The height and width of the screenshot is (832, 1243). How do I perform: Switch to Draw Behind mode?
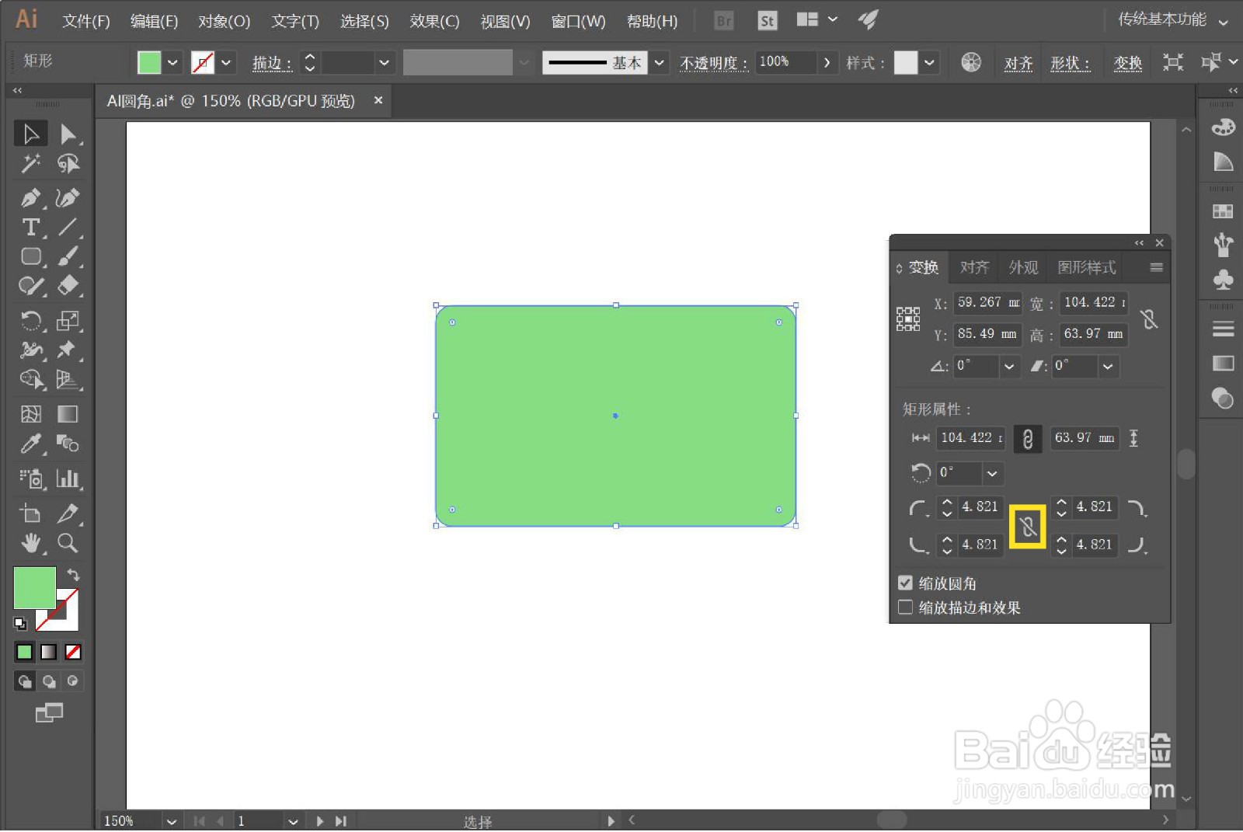49,681
